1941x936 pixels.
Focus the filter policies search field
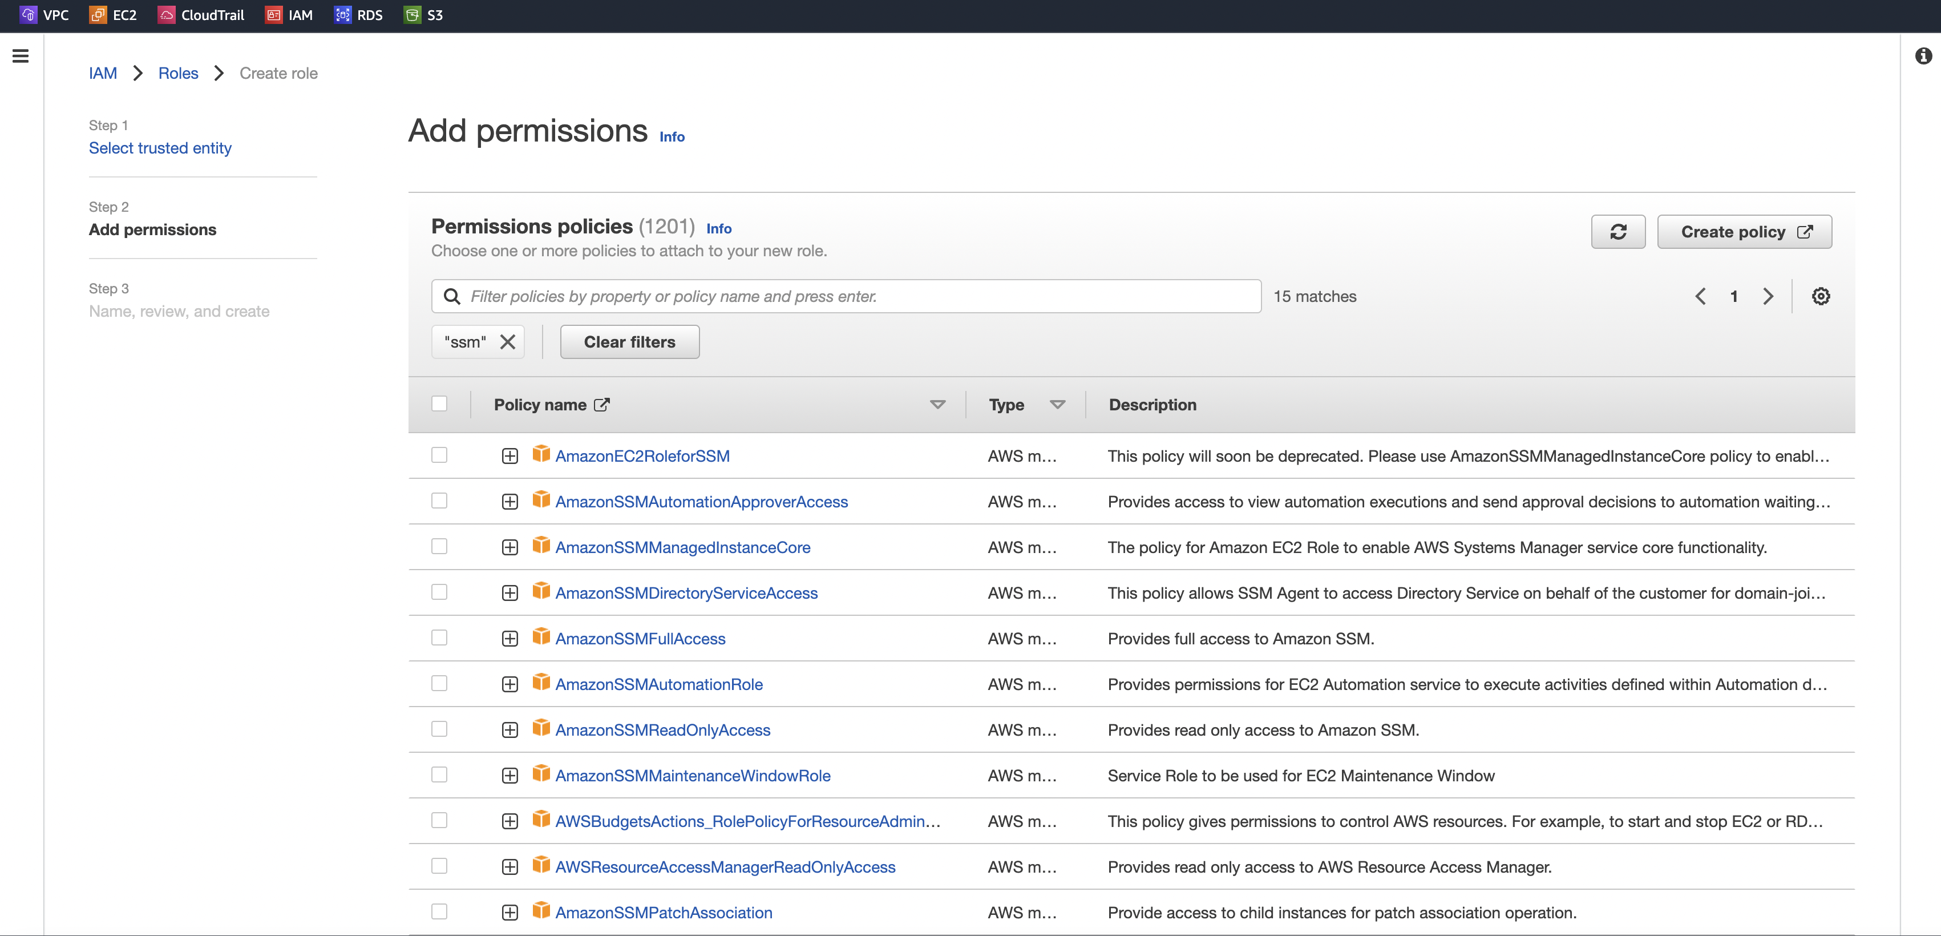[x=859, y=296]
